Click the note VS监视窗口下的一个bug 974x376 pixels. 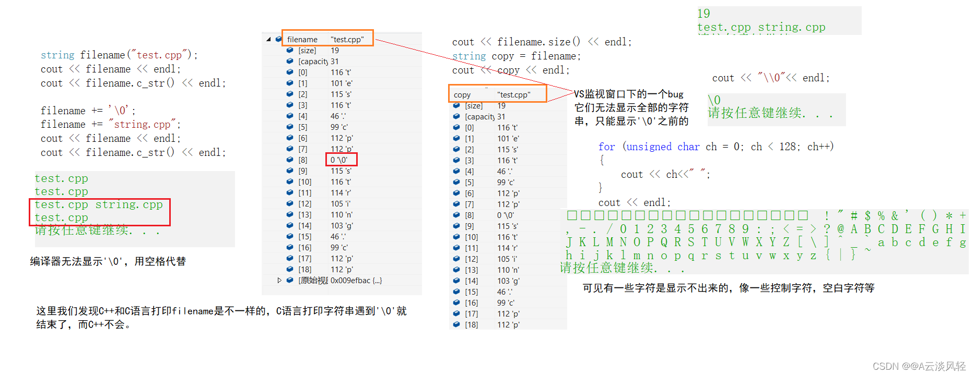[629, 94]
